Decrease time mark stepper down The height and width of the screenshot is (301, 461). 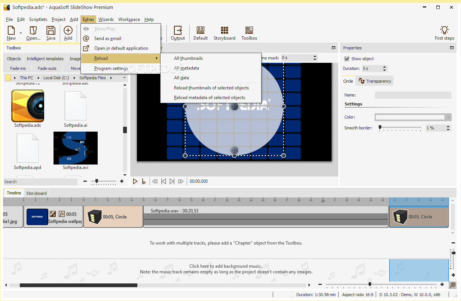[x=315, y=59]
